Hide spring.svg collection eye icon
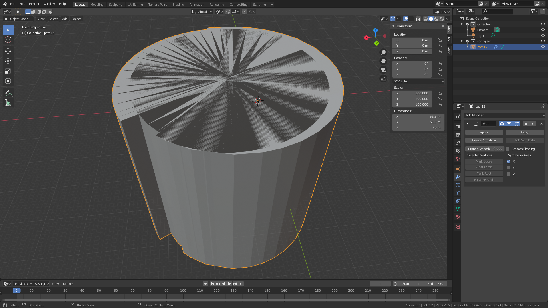 [x=543, y=41]
